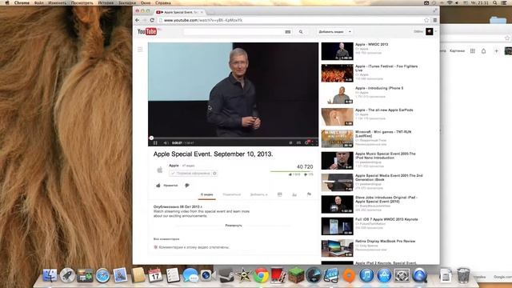The height and width of the screenshot is (288, 512).
Task: Launch Safari from the Dock
Action: (102, 275)
